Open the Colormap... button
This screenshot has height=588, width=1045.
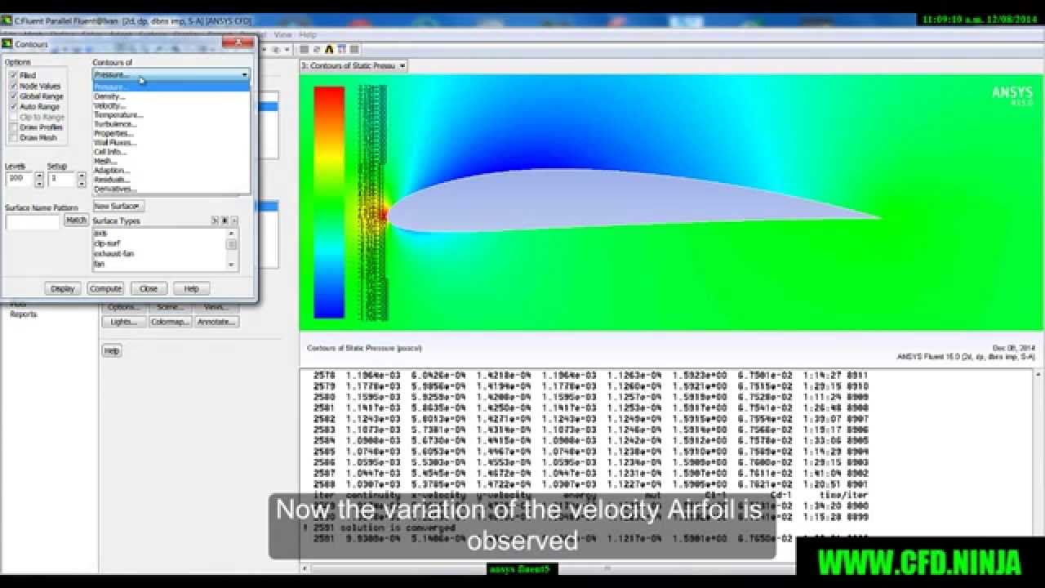click(x=170, y=322)
